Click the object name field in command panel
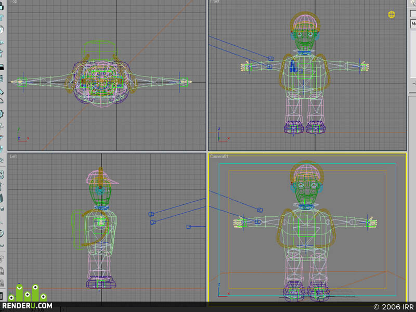This screenshot has height=312, width=416. (x=413, y=14)
